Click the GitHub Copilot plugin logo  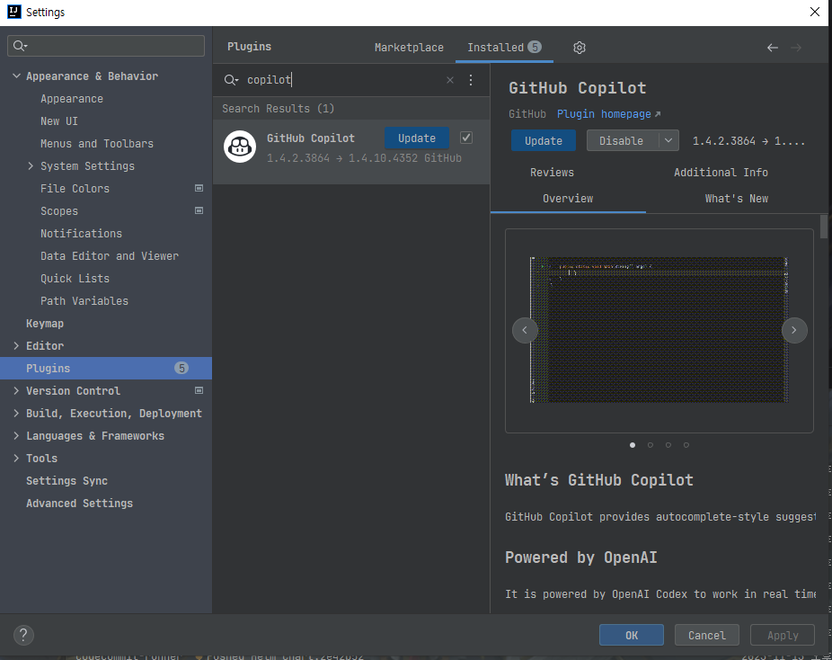[x=240, y=147]
